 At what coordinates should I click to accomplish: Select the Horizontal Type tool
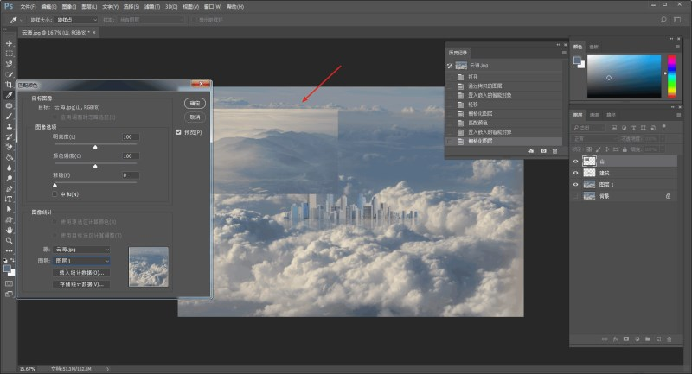pyautogui.click(x=10, y=199)
